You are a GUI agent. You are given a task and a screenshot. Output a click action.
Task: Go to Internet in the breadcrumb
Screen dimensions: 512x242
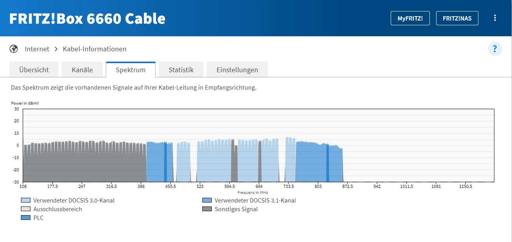coord(37,49)
